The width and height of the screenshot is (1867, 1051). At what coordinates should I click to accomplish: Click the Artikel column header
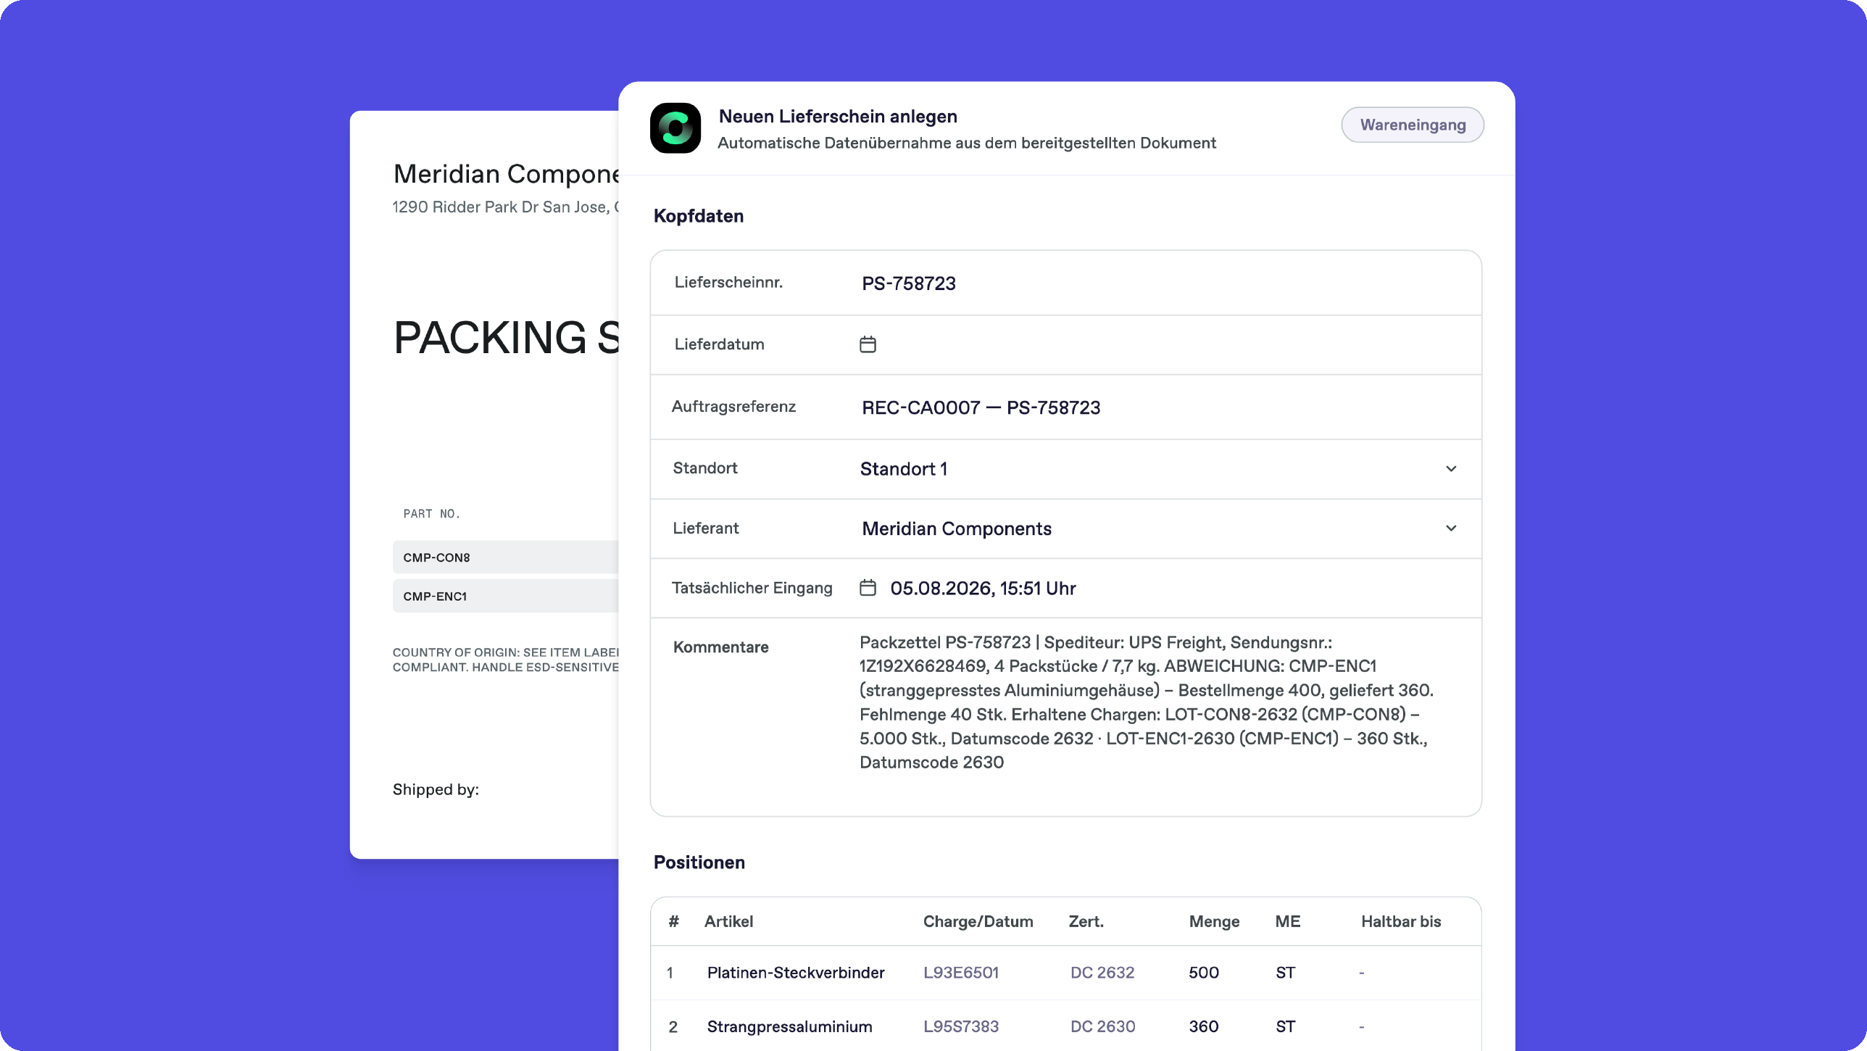click(728, 921)
